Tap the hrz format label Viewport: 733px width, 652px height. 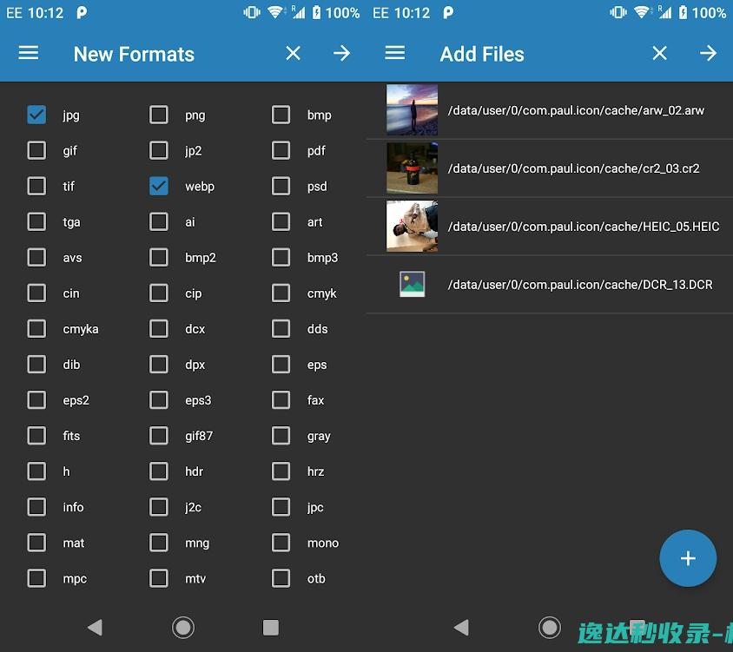click(x=315, y=471)
